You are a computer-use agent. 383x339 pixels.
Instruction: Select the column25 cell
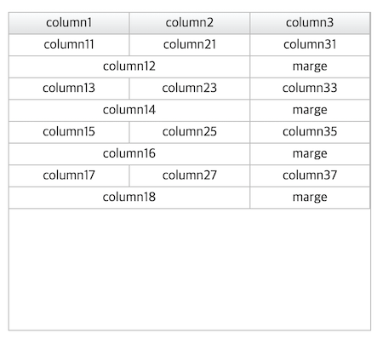point(190,132)
